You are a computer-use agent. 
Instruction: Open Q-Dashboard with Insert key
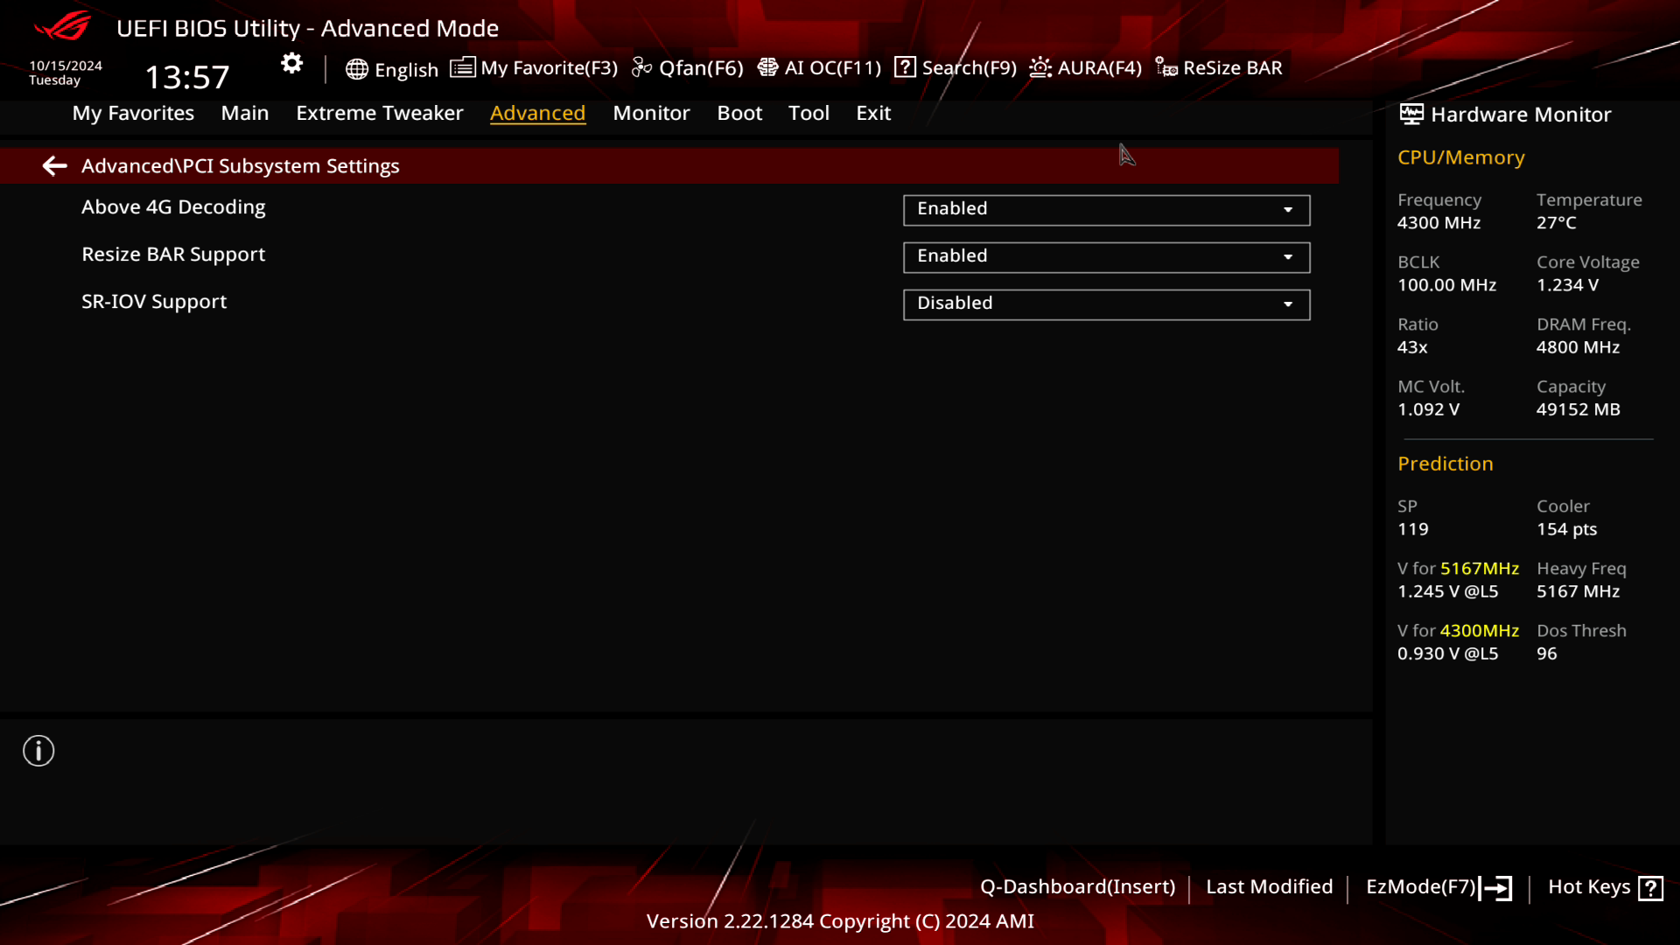(1078, 885)
